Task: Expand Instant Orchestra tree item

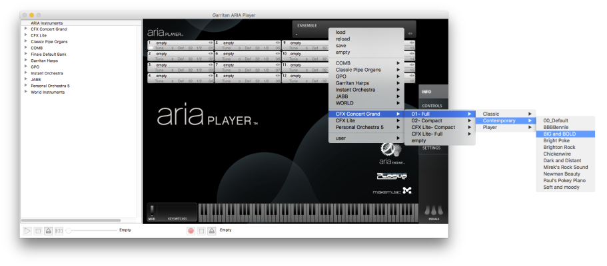Action: click(x=25, y=73)
